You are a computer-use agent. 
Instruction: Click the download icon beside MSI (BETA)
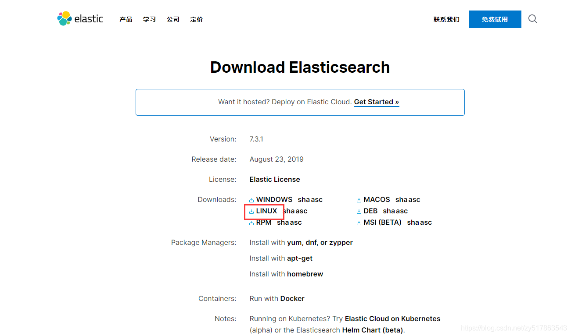(359, 223)
